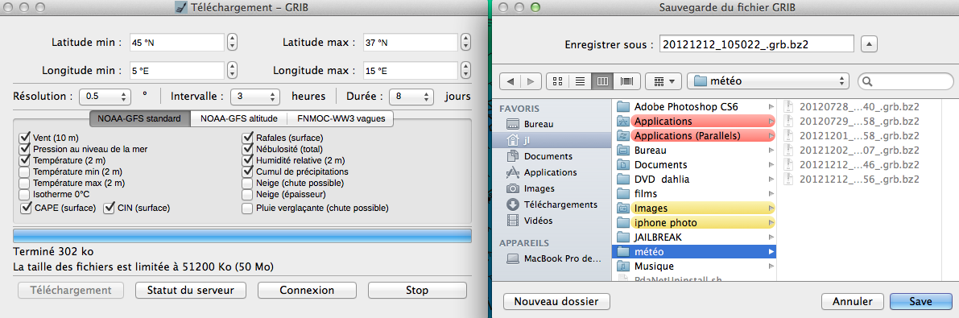Select the highlighted météo folder
Screen dimensions: 959x318
coord(694,251)
